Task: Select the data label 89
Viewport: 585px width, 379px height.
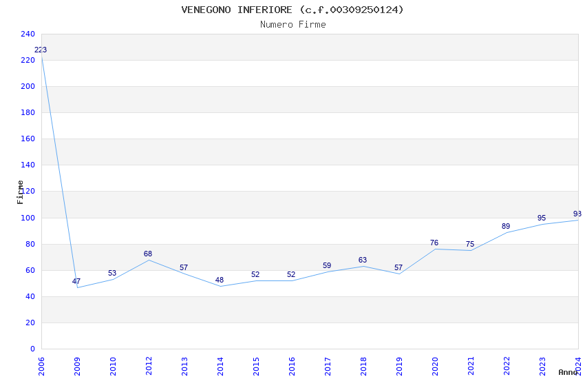Action: 506,226
